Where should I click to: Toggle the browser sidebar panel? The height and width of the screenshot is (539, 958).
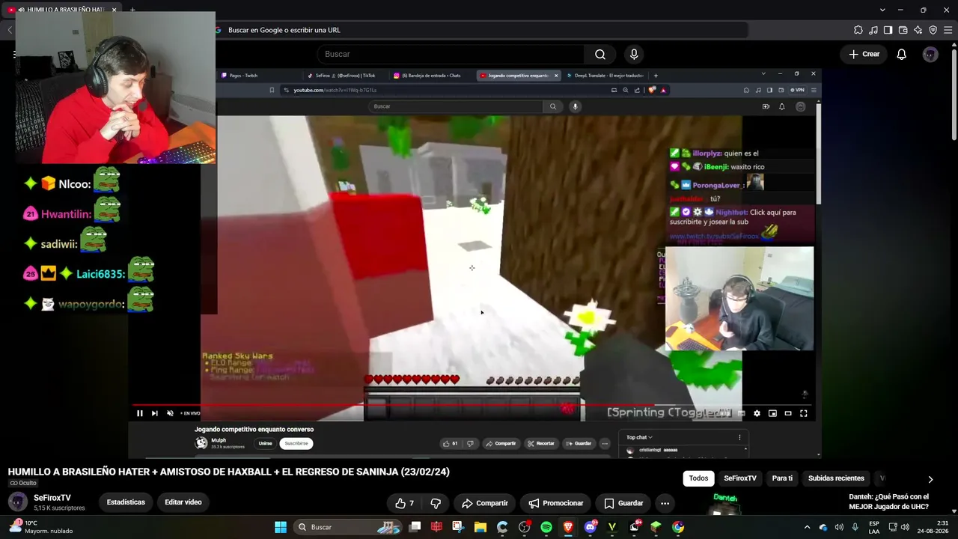point(888,30)
